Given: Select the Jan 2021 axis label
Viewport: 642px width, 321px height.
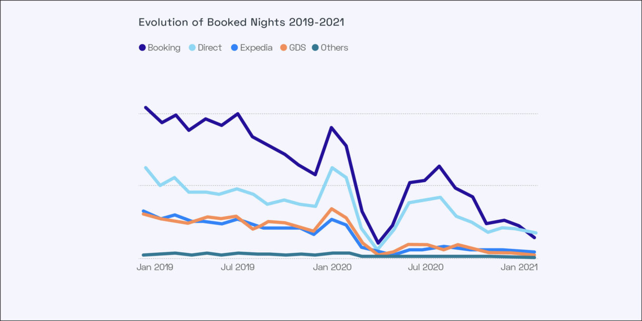Looking at the screenshot, I should (x=520, y=267).
